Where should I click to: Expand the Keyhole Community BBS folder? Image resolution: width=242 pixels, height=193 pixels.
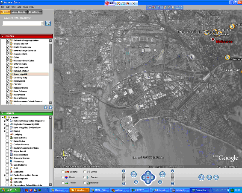tap(5, 124)
